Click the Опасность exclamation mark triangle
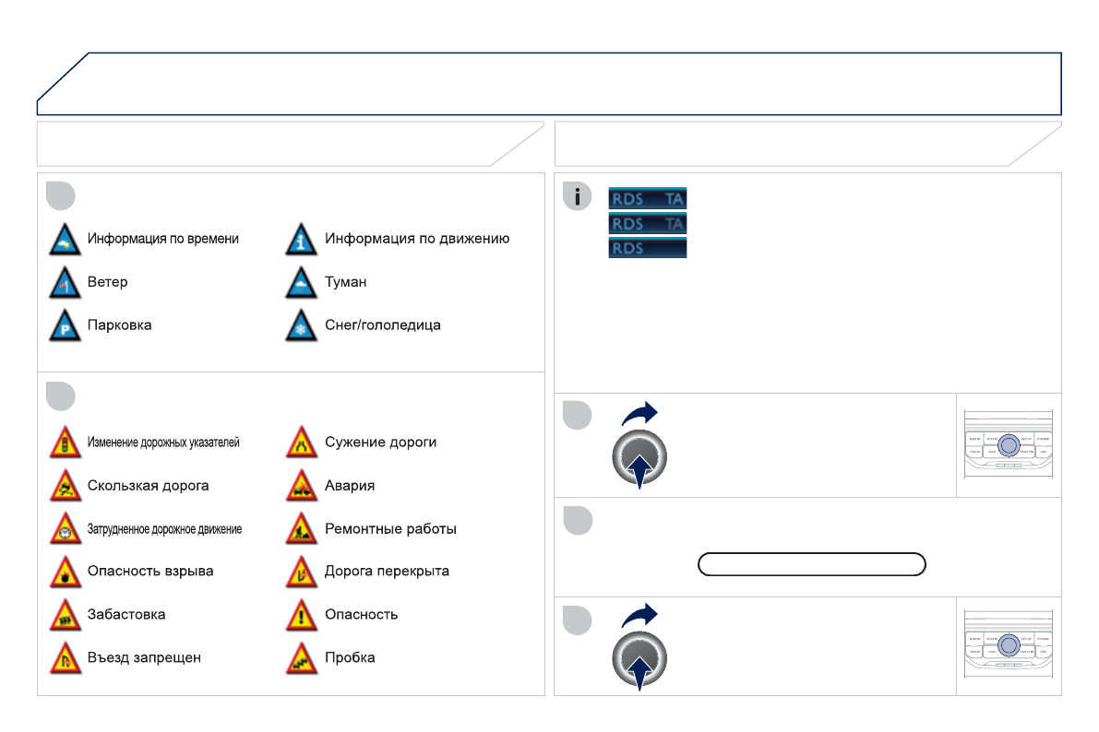1099x732 pixels. [301, 615]
